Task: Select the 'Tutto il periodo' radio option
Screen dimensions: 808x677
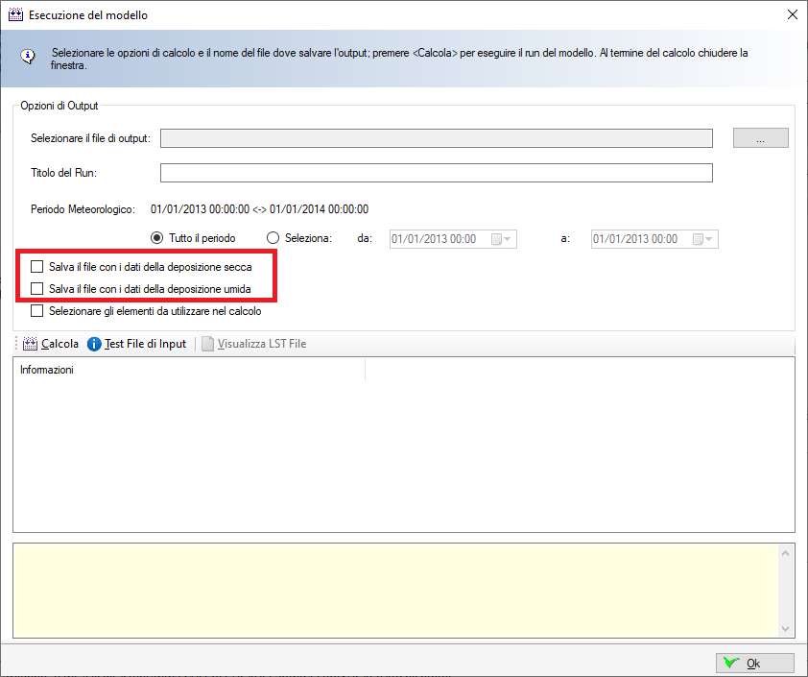Action: (157, 238)
